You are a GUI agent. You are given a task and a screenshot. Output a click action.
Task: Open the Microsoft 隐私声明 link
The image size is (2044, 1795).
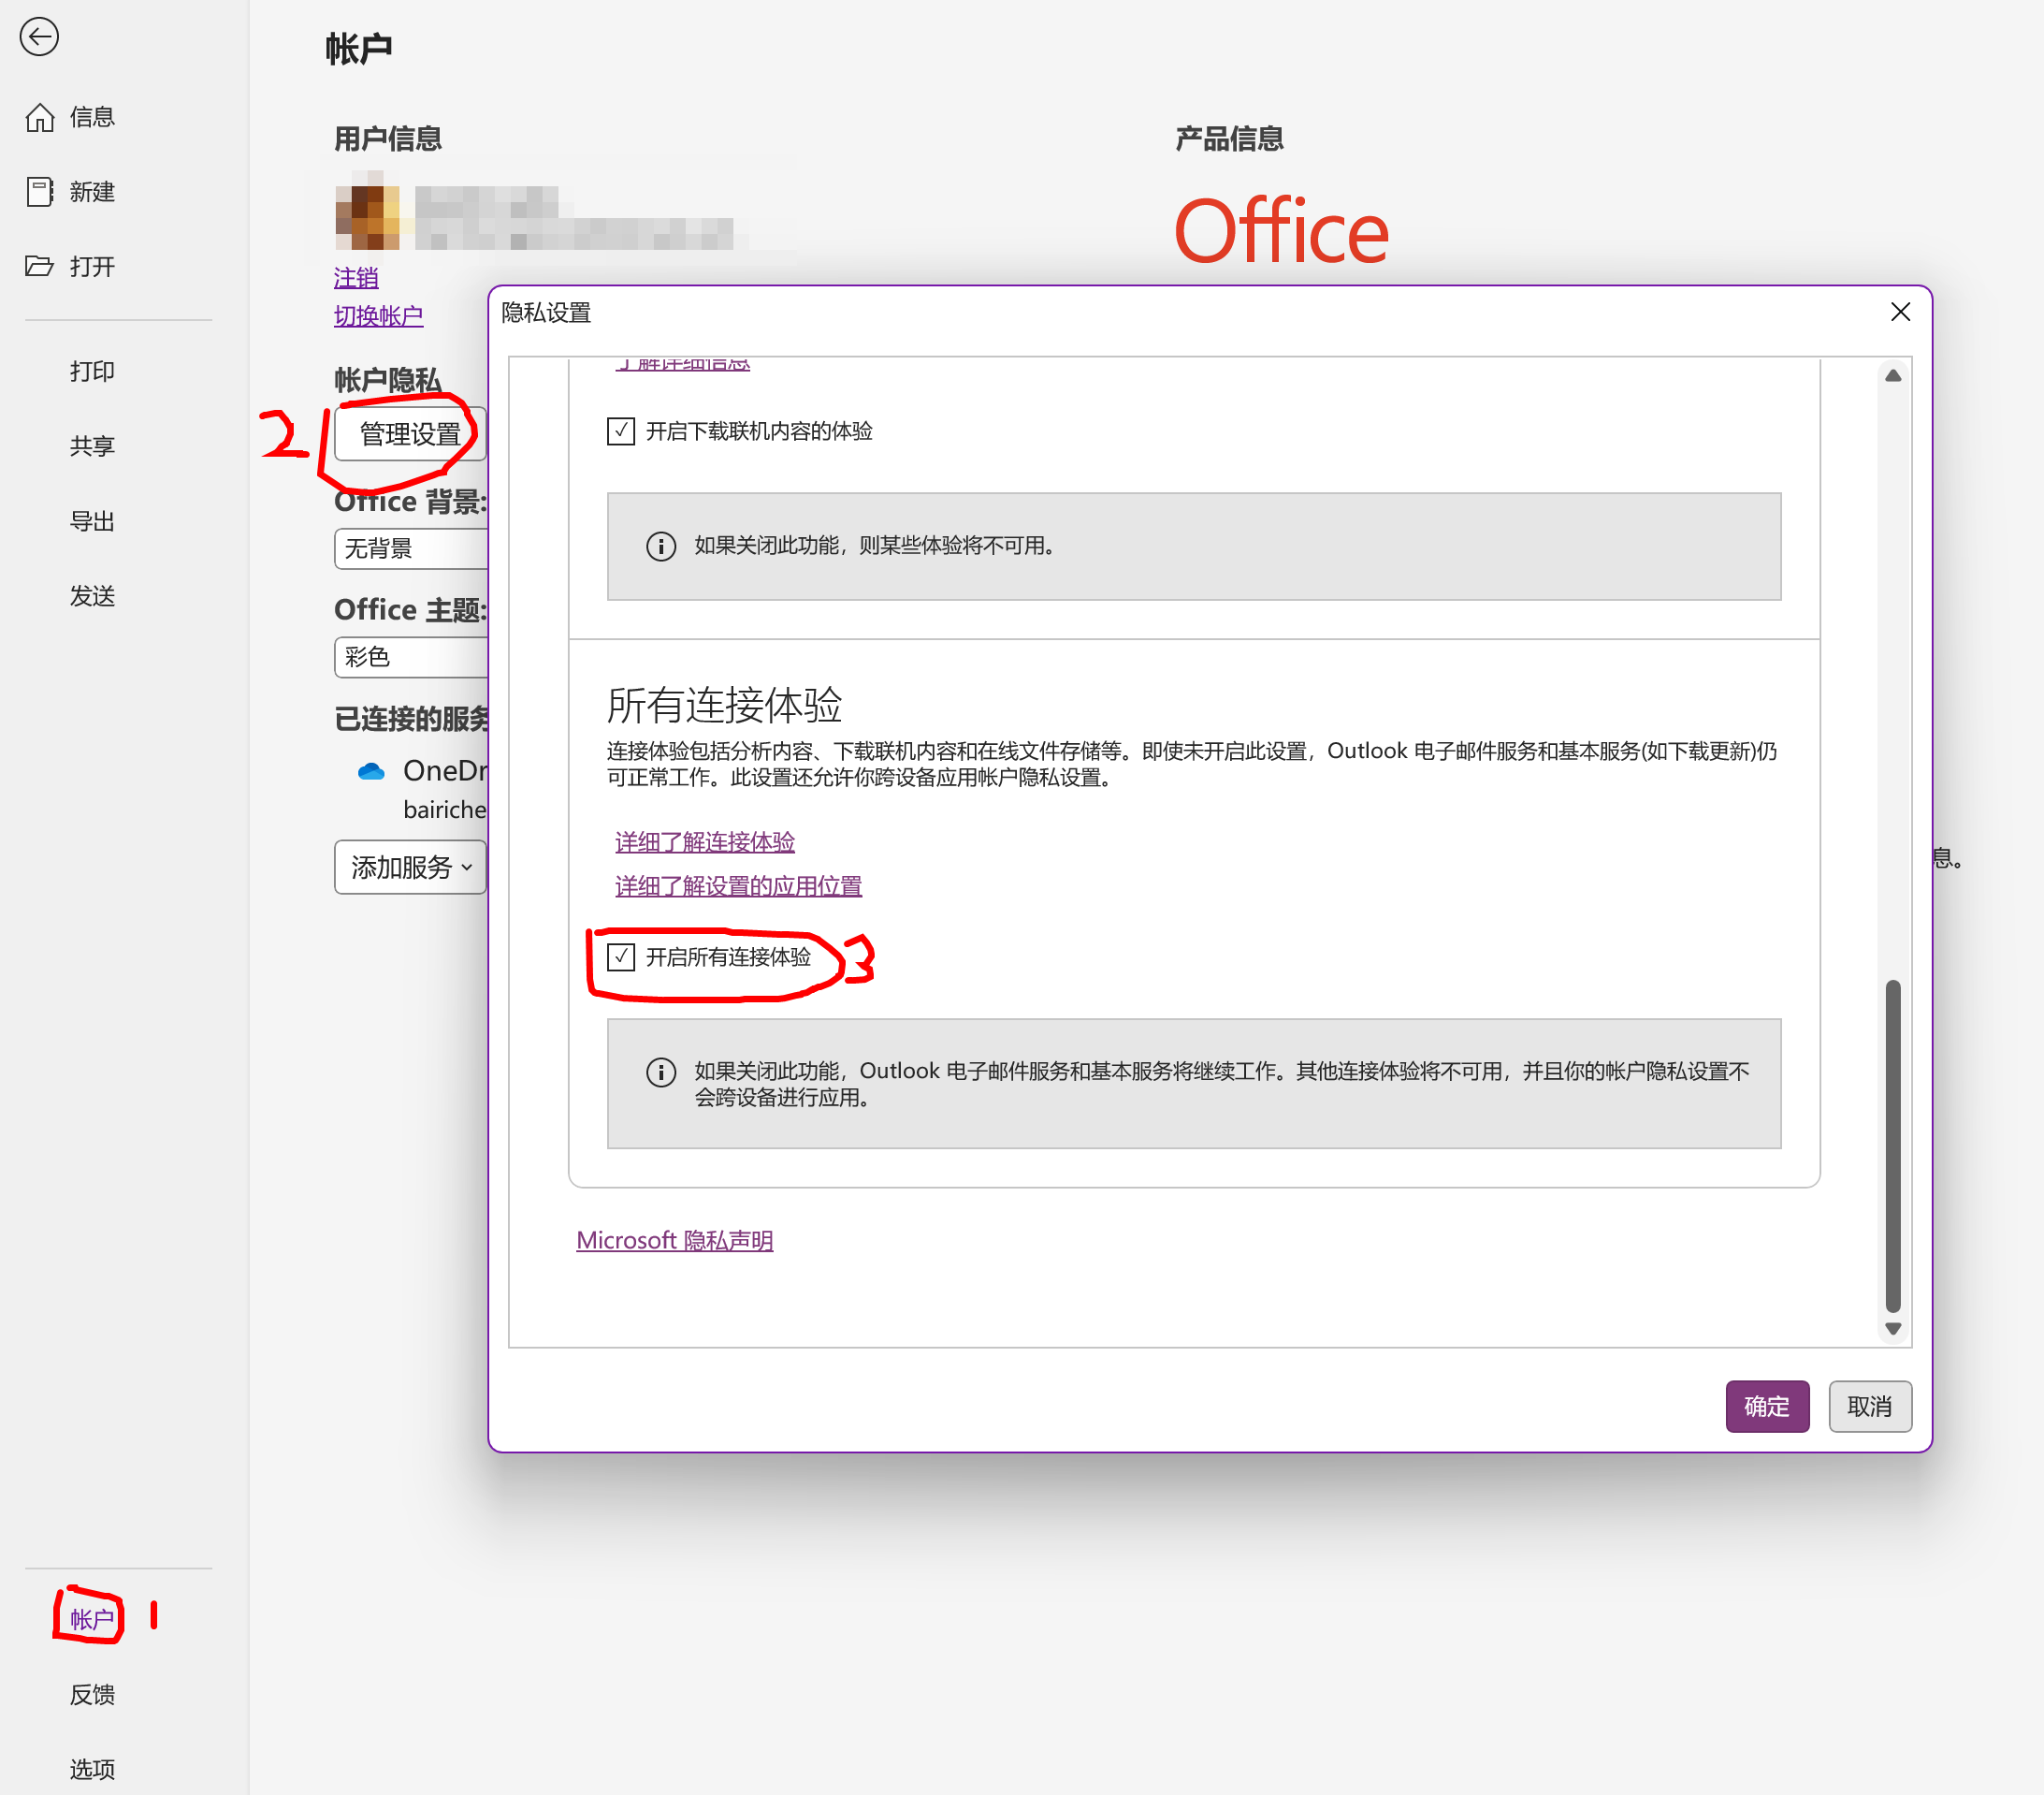pos(674,1241)
